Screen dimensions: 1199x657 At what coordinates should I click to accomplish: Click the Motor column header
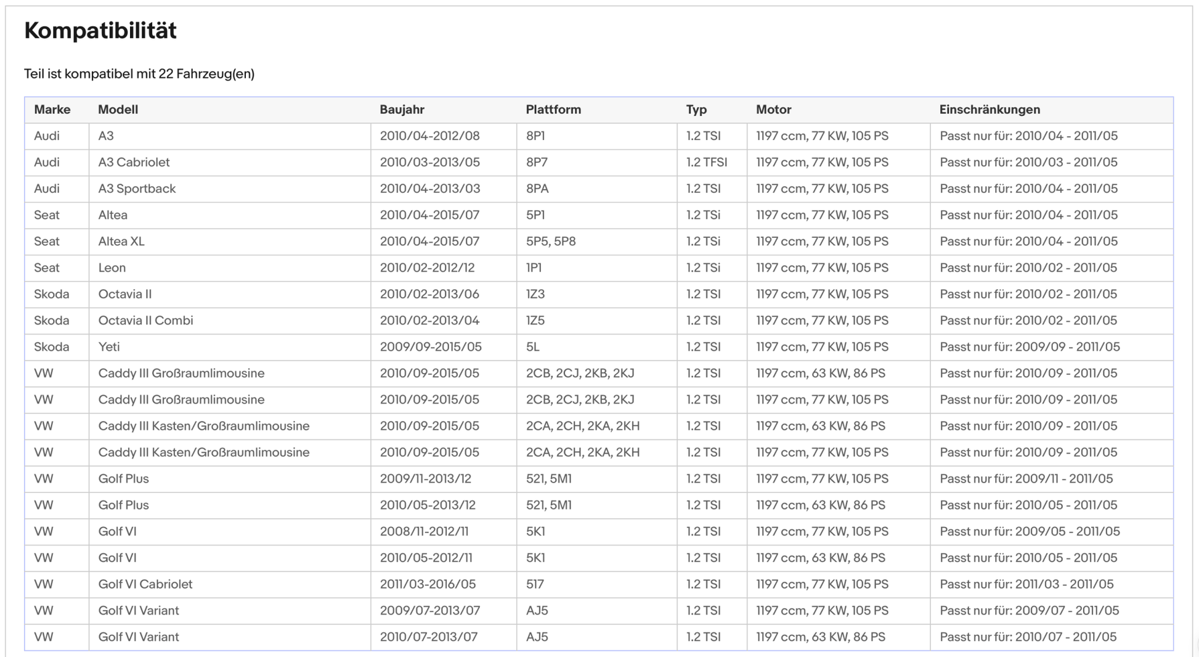(x=773, y=110)
